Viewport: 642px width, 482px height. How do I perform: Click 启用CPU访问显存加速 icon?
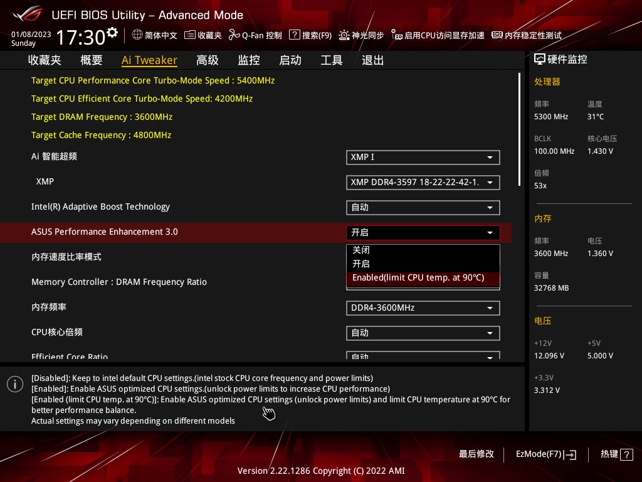pos(396,35)
